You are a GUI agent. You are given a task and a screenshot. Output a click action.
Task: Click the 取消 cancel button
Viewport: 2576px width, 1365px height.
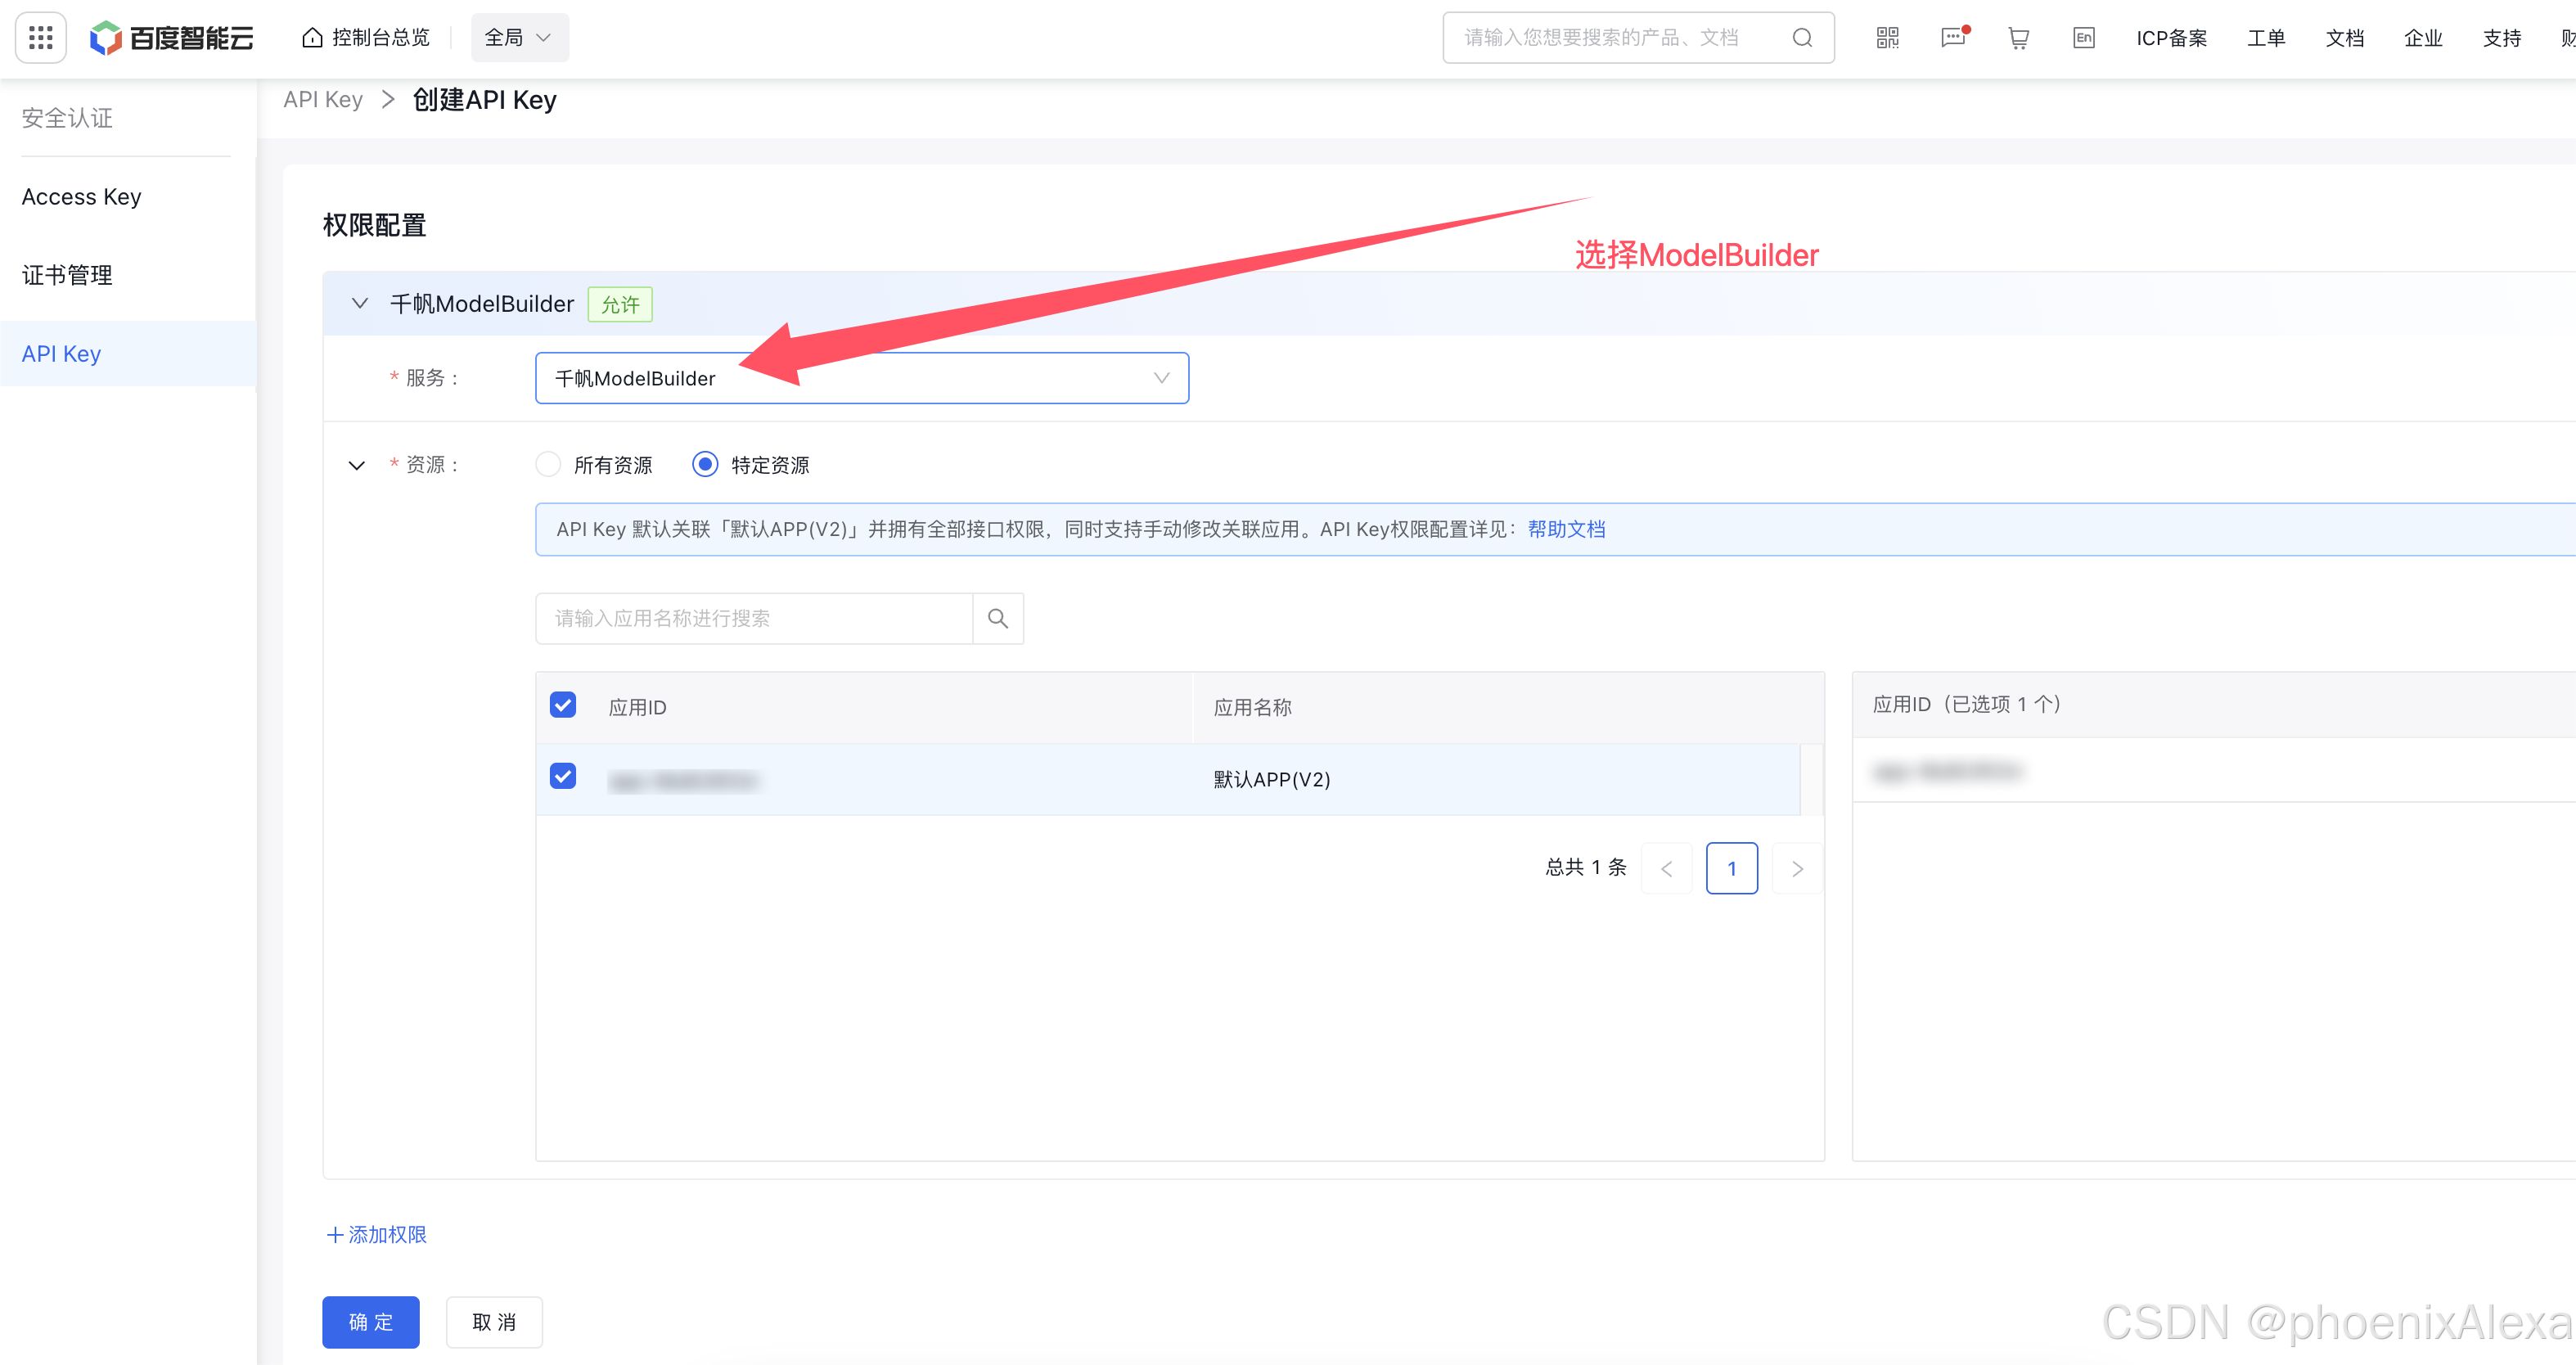point(494,1322)
